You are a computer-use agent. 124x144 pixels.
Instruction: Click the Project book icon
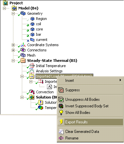5,3
